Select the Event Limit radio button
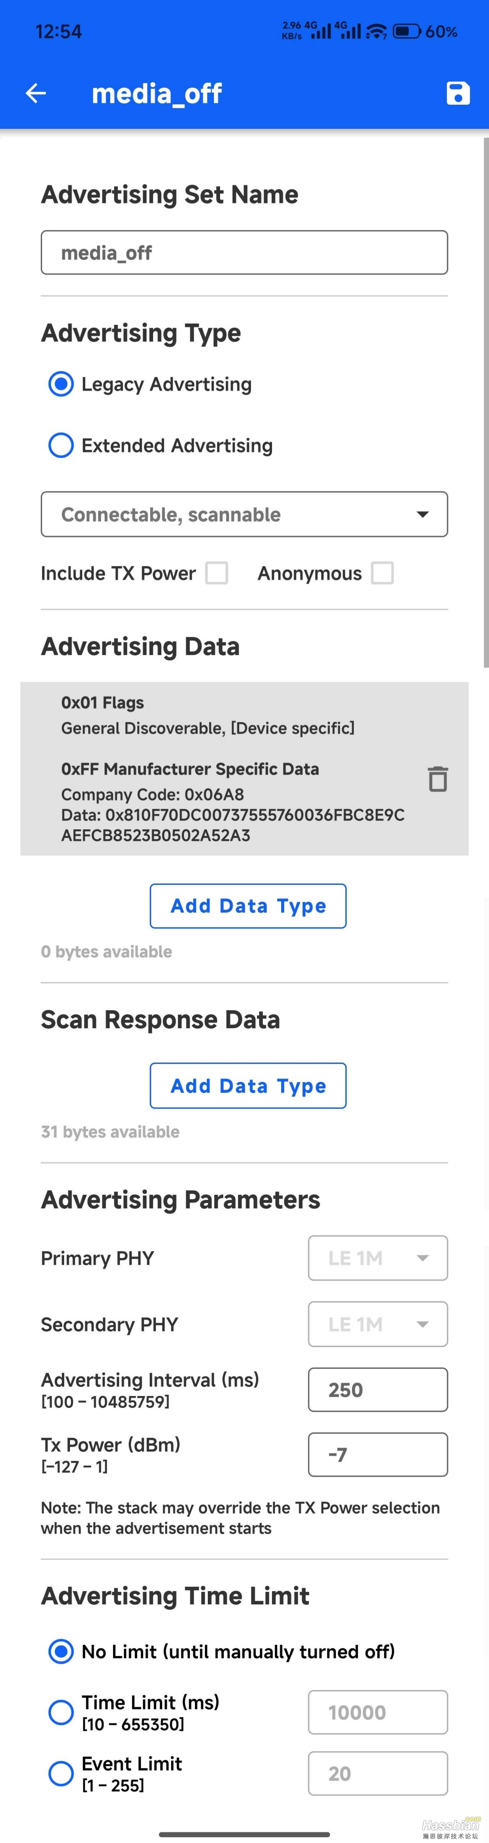 tap(61, 1773)
